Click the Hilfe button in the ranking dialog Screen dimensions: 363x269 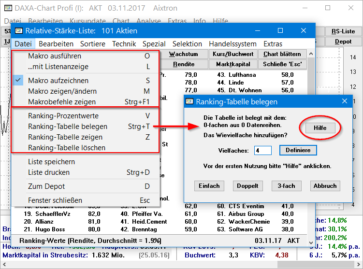[319, 128]
